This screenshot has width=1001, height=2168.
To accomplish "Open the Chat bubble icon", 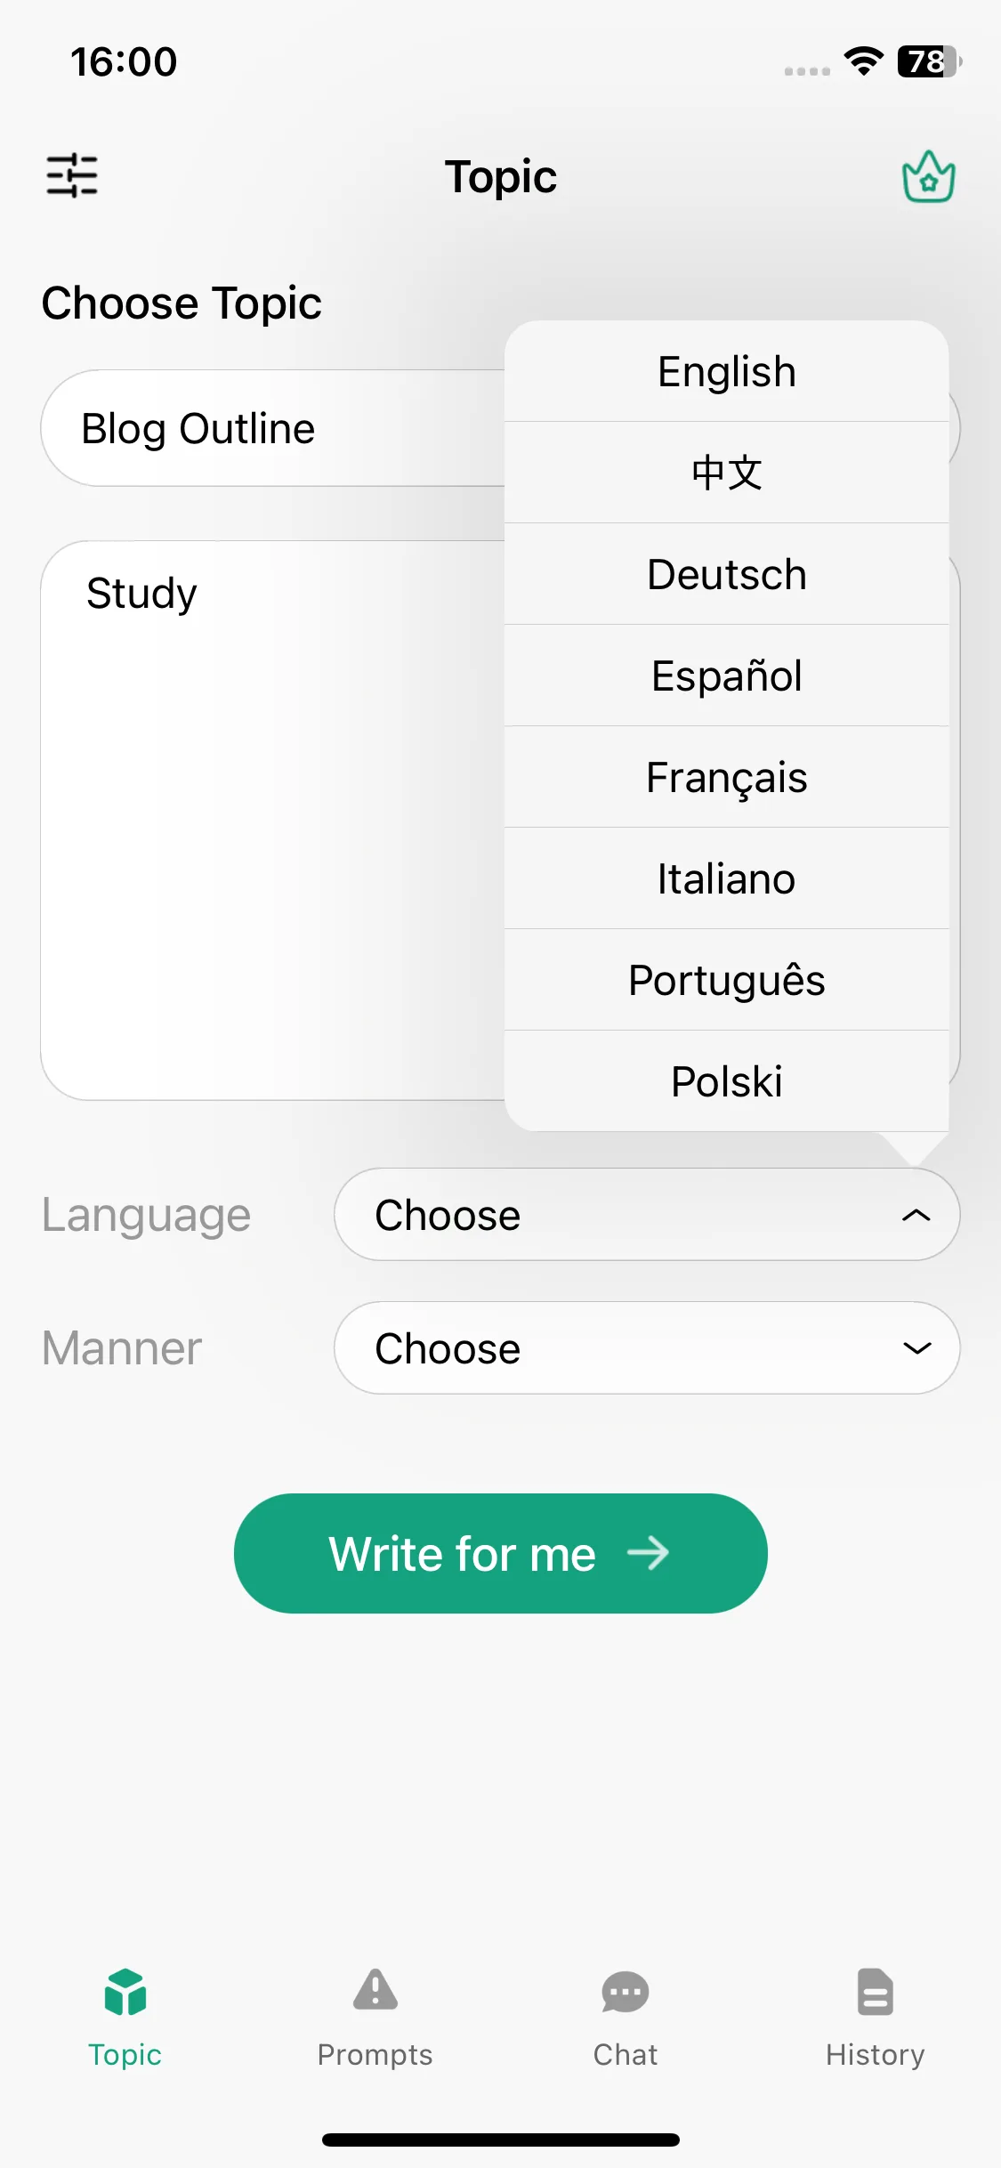I will (625, 1991).
